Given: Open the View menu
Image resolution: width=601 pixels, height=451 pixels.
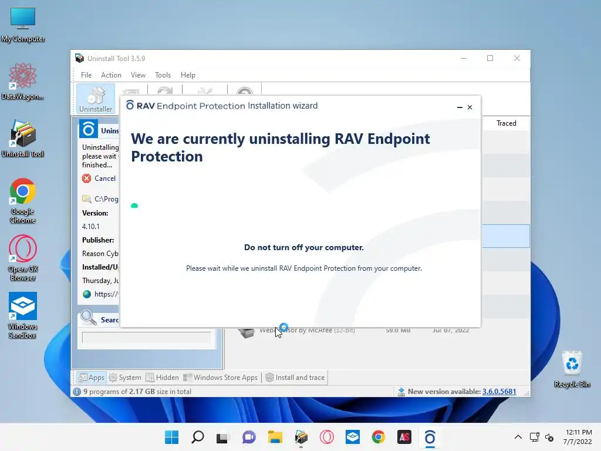Looking at the screenshot, I should pos(138,75).
